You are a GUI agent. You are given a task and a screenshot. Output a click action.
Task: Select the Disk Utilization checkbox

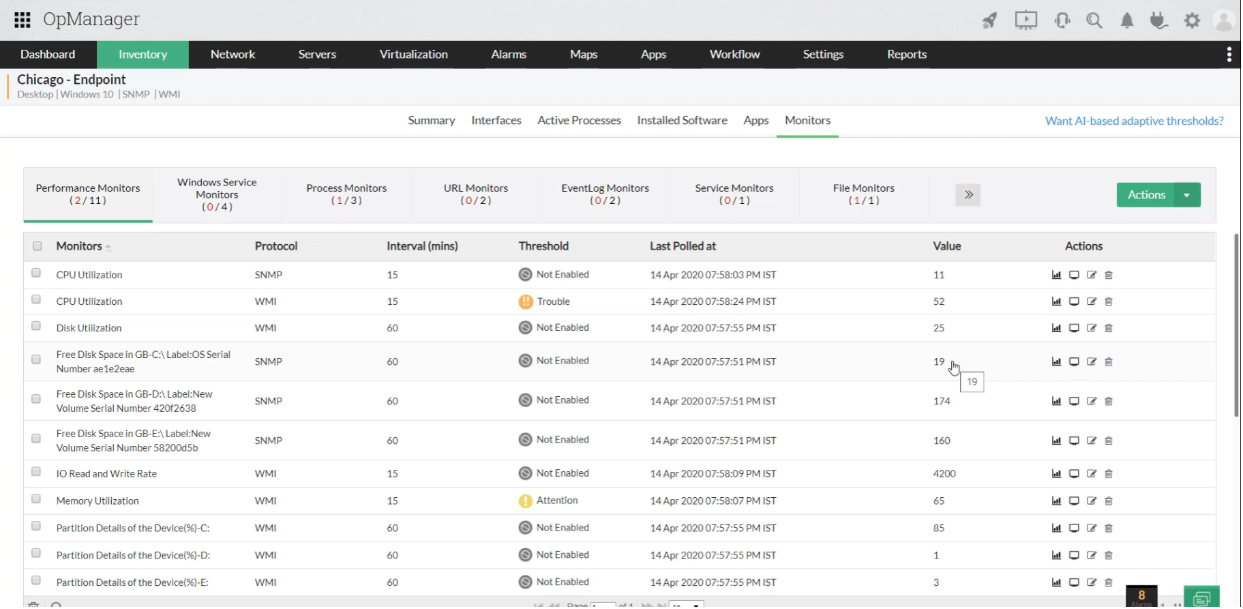point(36,326)
